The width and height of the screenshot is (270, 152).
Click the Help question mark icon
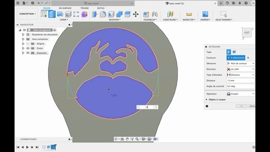pyautogui.click(x=246, y=3)
